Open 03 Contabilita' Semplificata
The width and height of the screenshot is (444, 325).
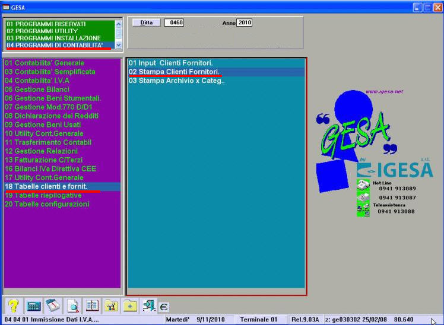click(62, 72)
